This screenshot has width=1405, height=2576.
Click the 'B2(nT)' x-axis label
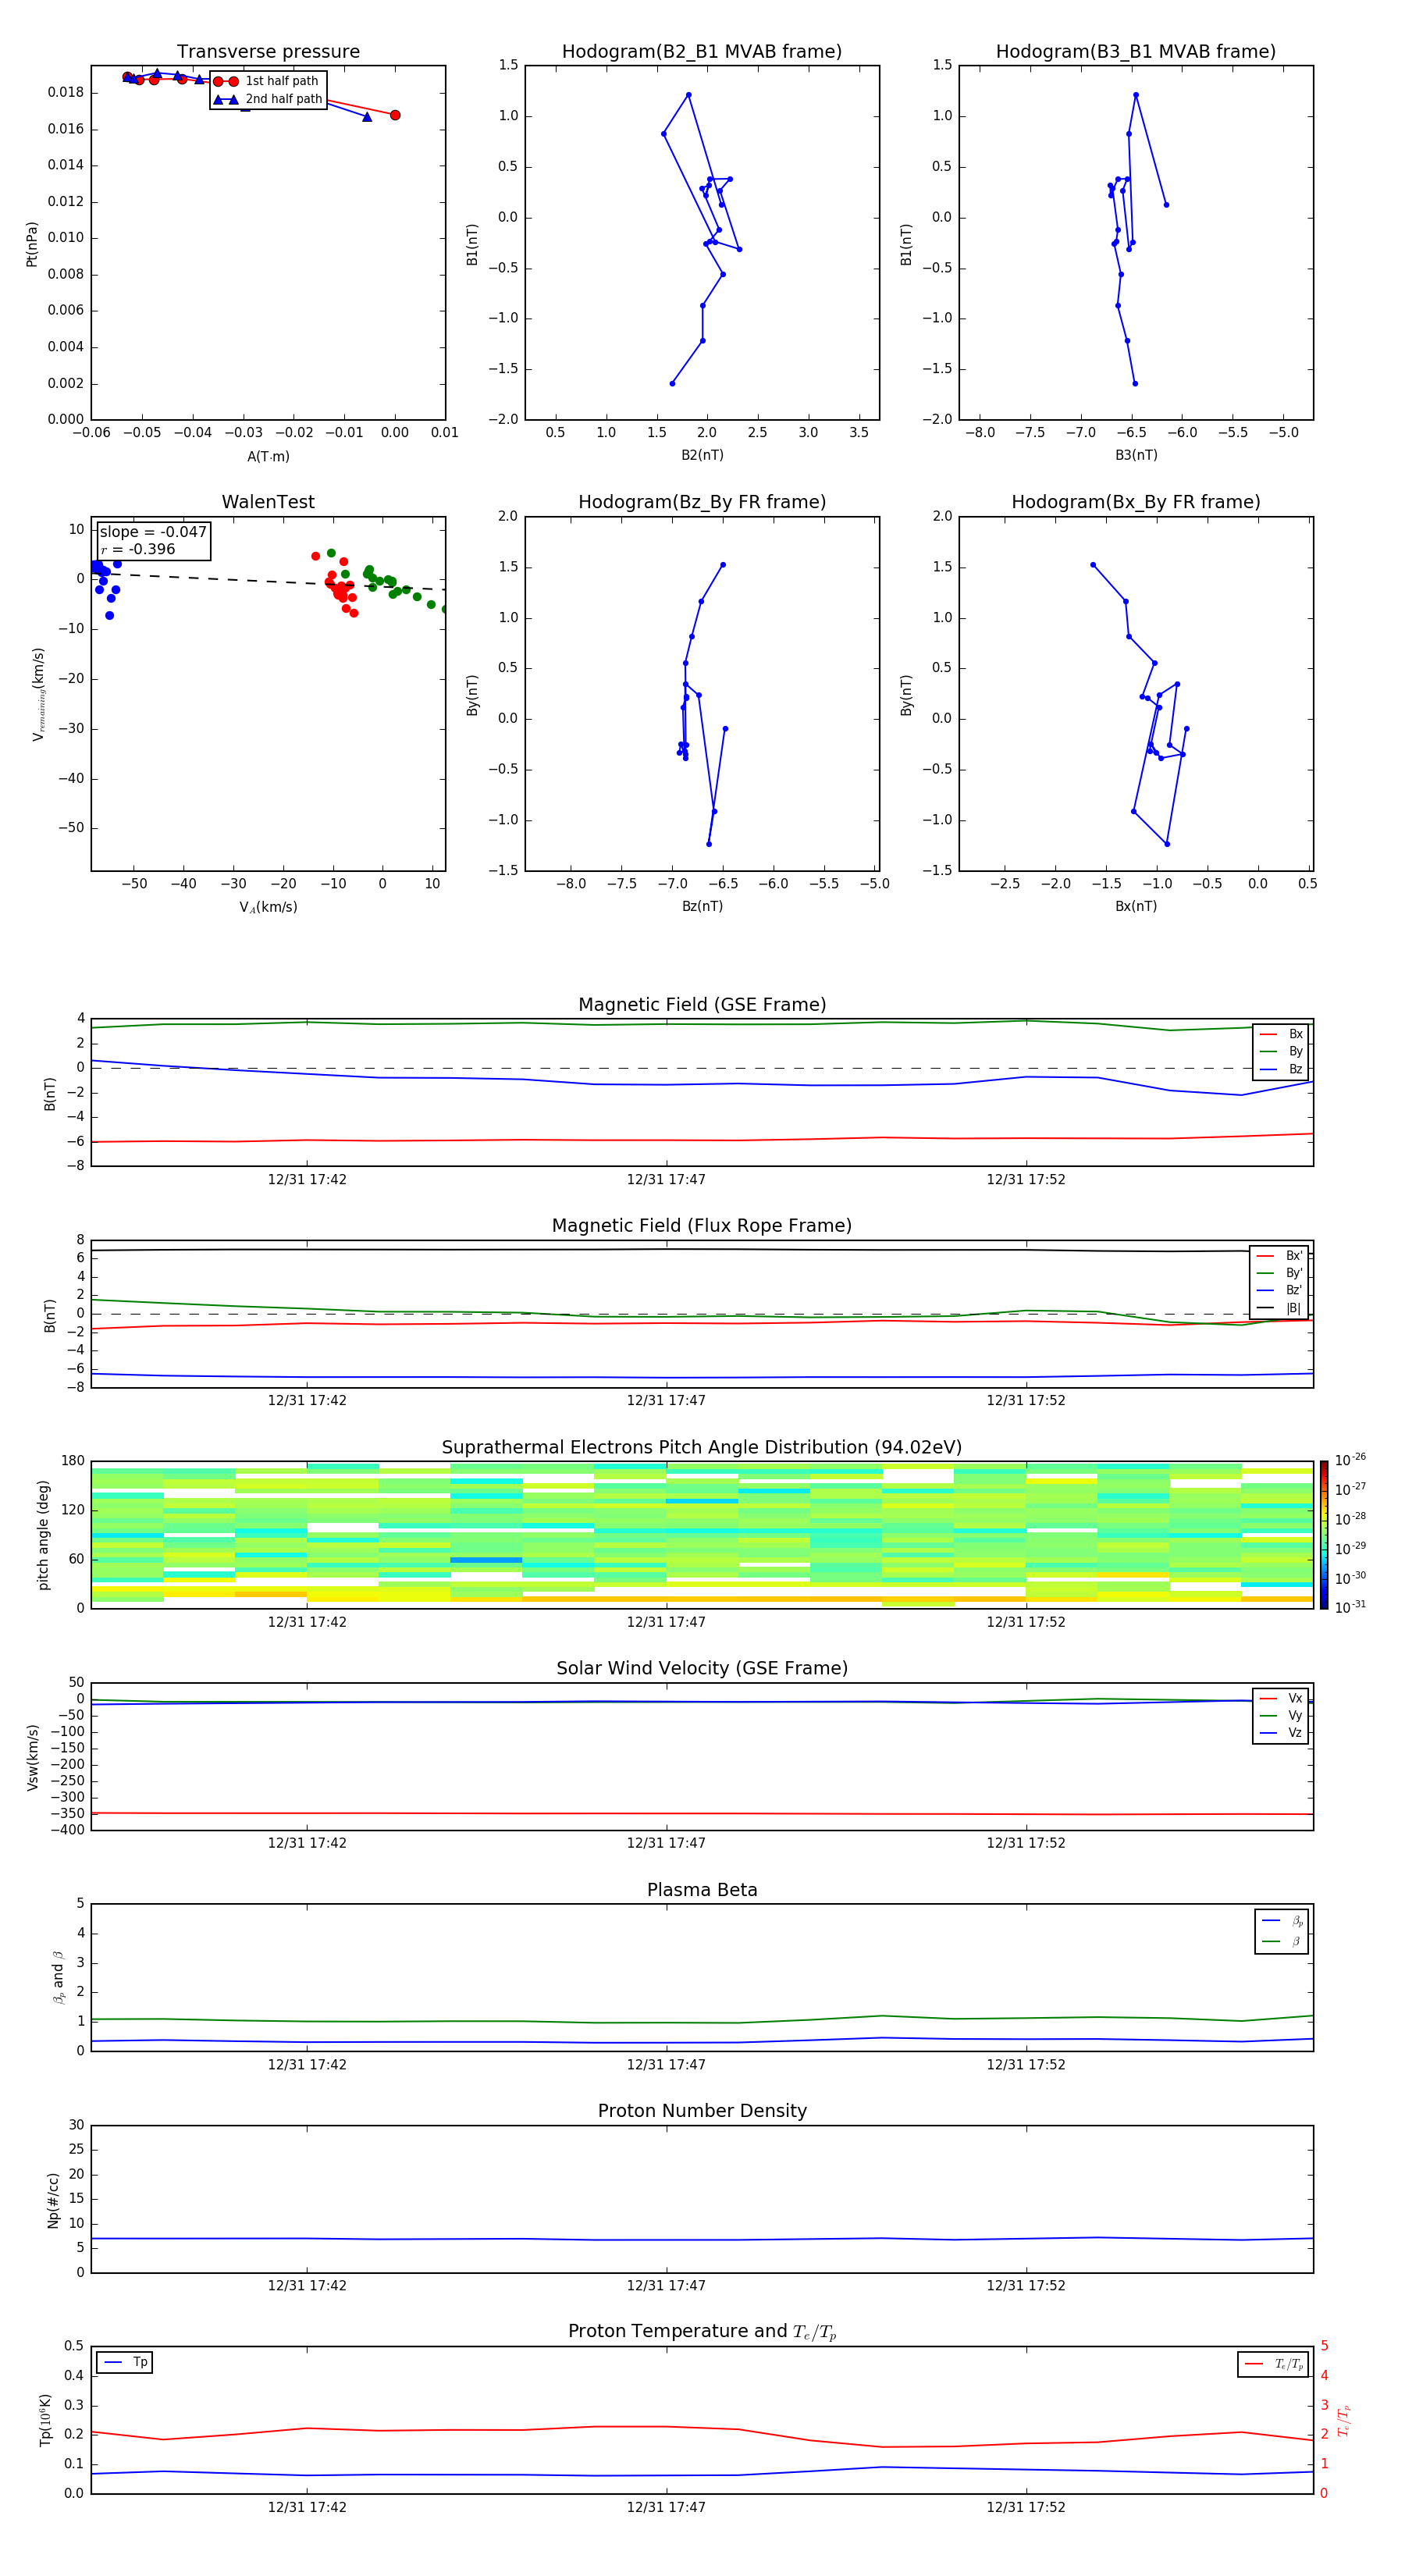702,455
